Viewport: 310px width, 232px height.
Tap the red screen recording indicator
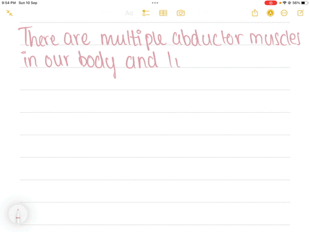271,3
